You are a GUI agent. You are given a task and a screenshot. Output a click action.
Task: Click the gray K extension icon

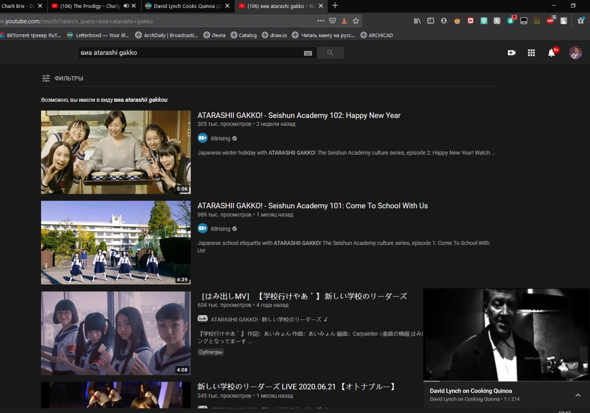pyautogui.click(x=497, y=21)
